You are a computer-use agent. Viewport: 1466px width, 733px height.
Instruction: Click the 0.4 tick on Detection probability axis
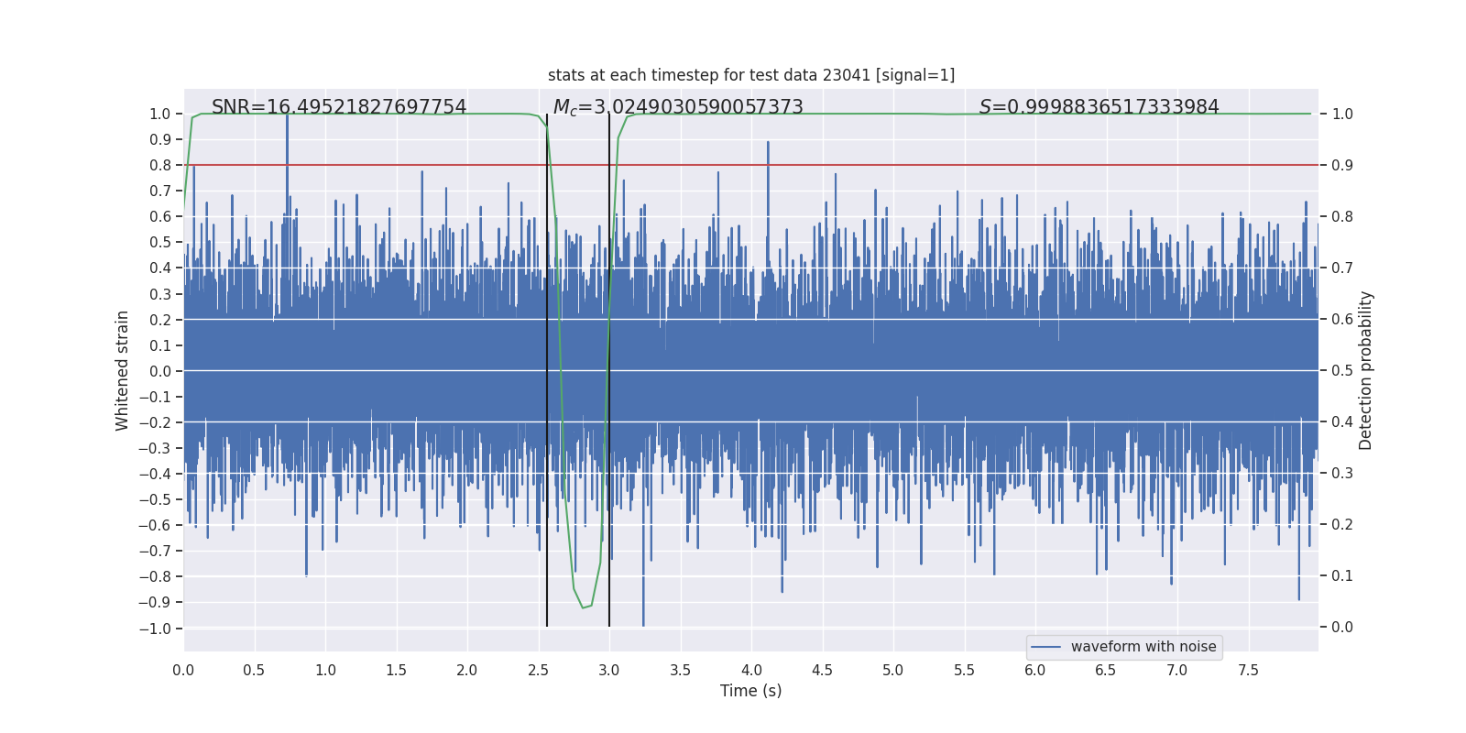tap(1342, 421)
